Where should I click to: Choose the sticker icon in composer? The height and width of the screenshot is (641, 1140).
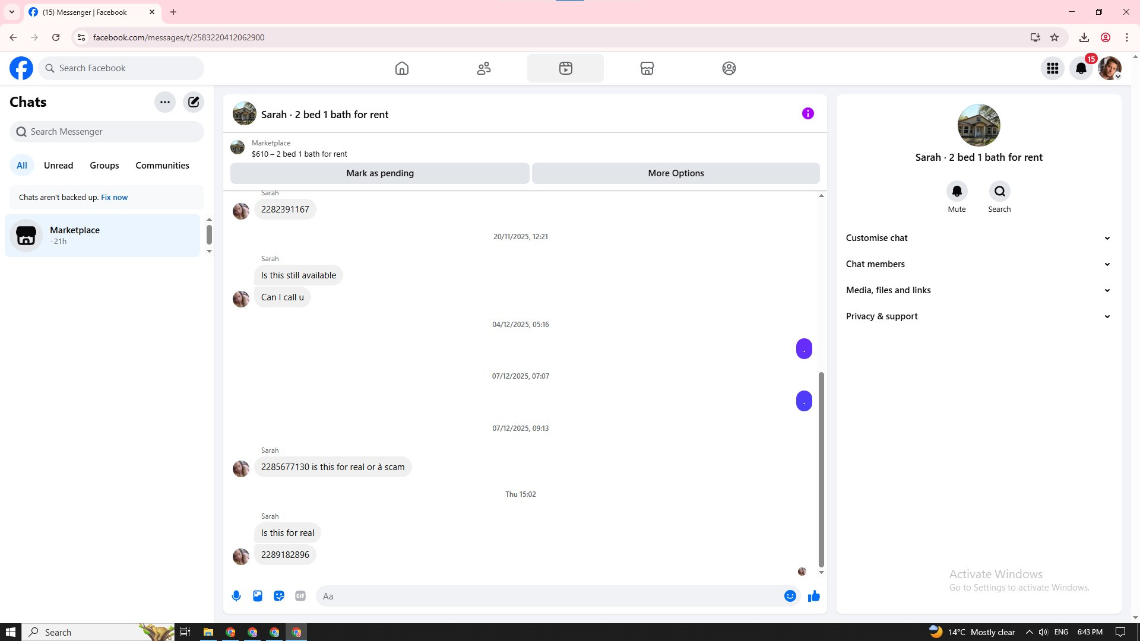click(x=279, y=596)
